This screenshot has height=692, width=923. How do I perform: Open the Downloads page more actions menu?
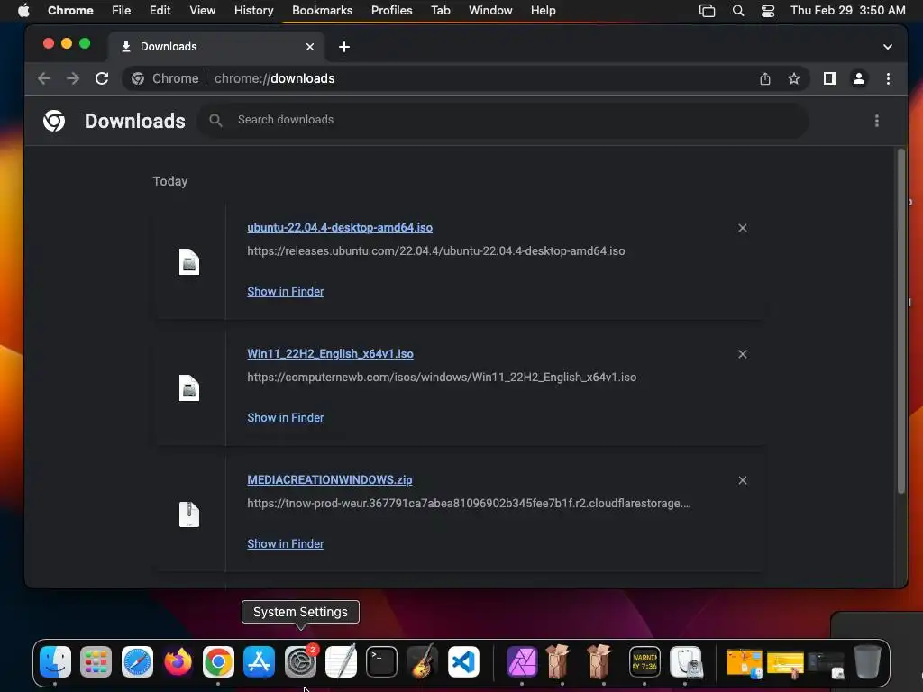click(x=877, y=121)
